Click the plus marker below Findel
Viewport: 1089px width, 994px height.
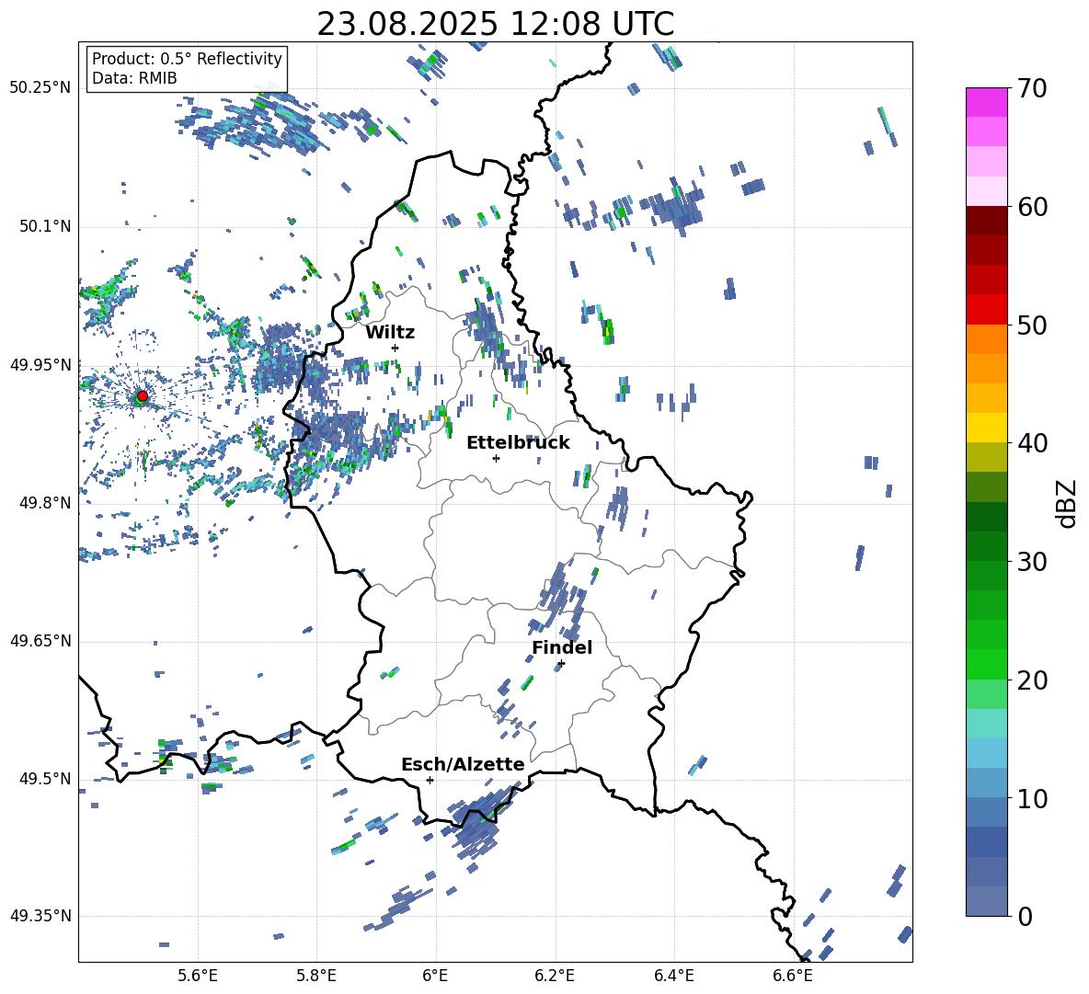(561, 664)
